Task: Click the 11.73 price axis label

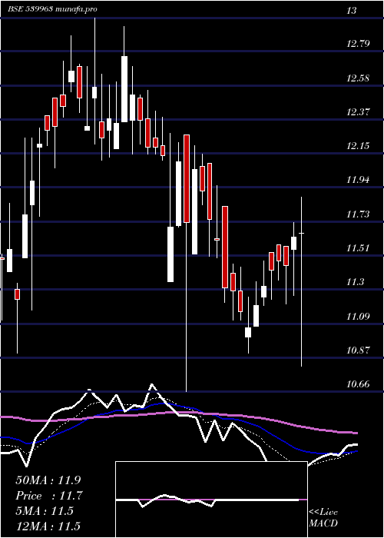Action: coord(358,214)
